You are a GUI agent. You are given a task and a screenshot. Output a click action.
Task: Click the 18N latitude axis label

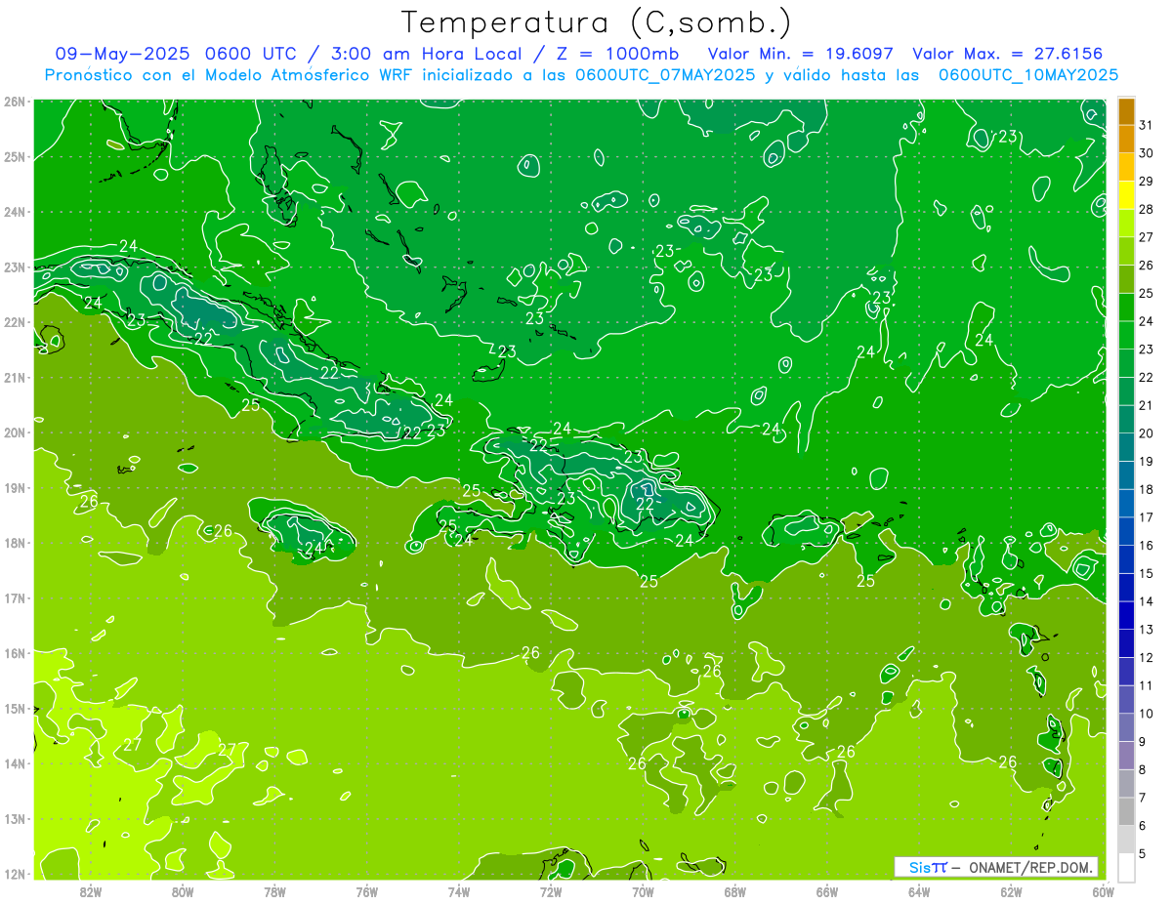(x=15, y=543)
